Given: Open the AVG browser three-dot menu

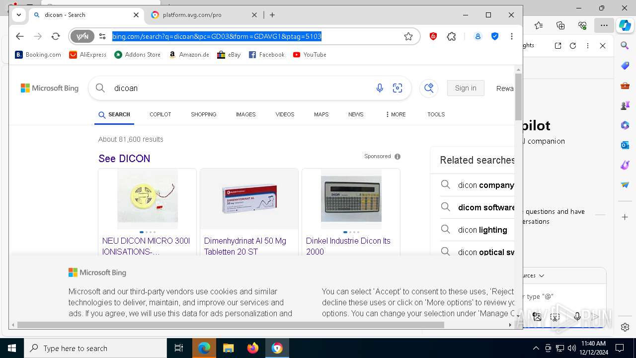Looking at the screenshot, I should tap(512, 36).
